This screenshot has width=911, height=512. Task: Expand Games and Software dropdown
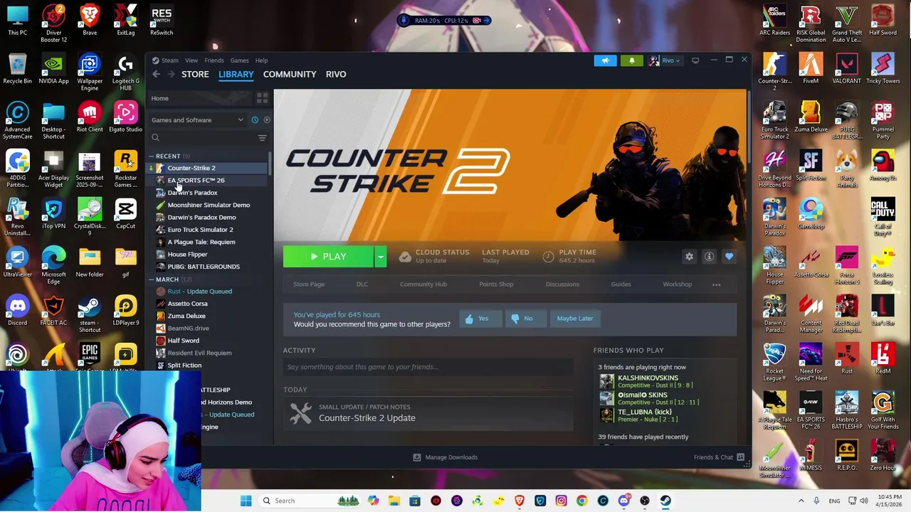198,120
